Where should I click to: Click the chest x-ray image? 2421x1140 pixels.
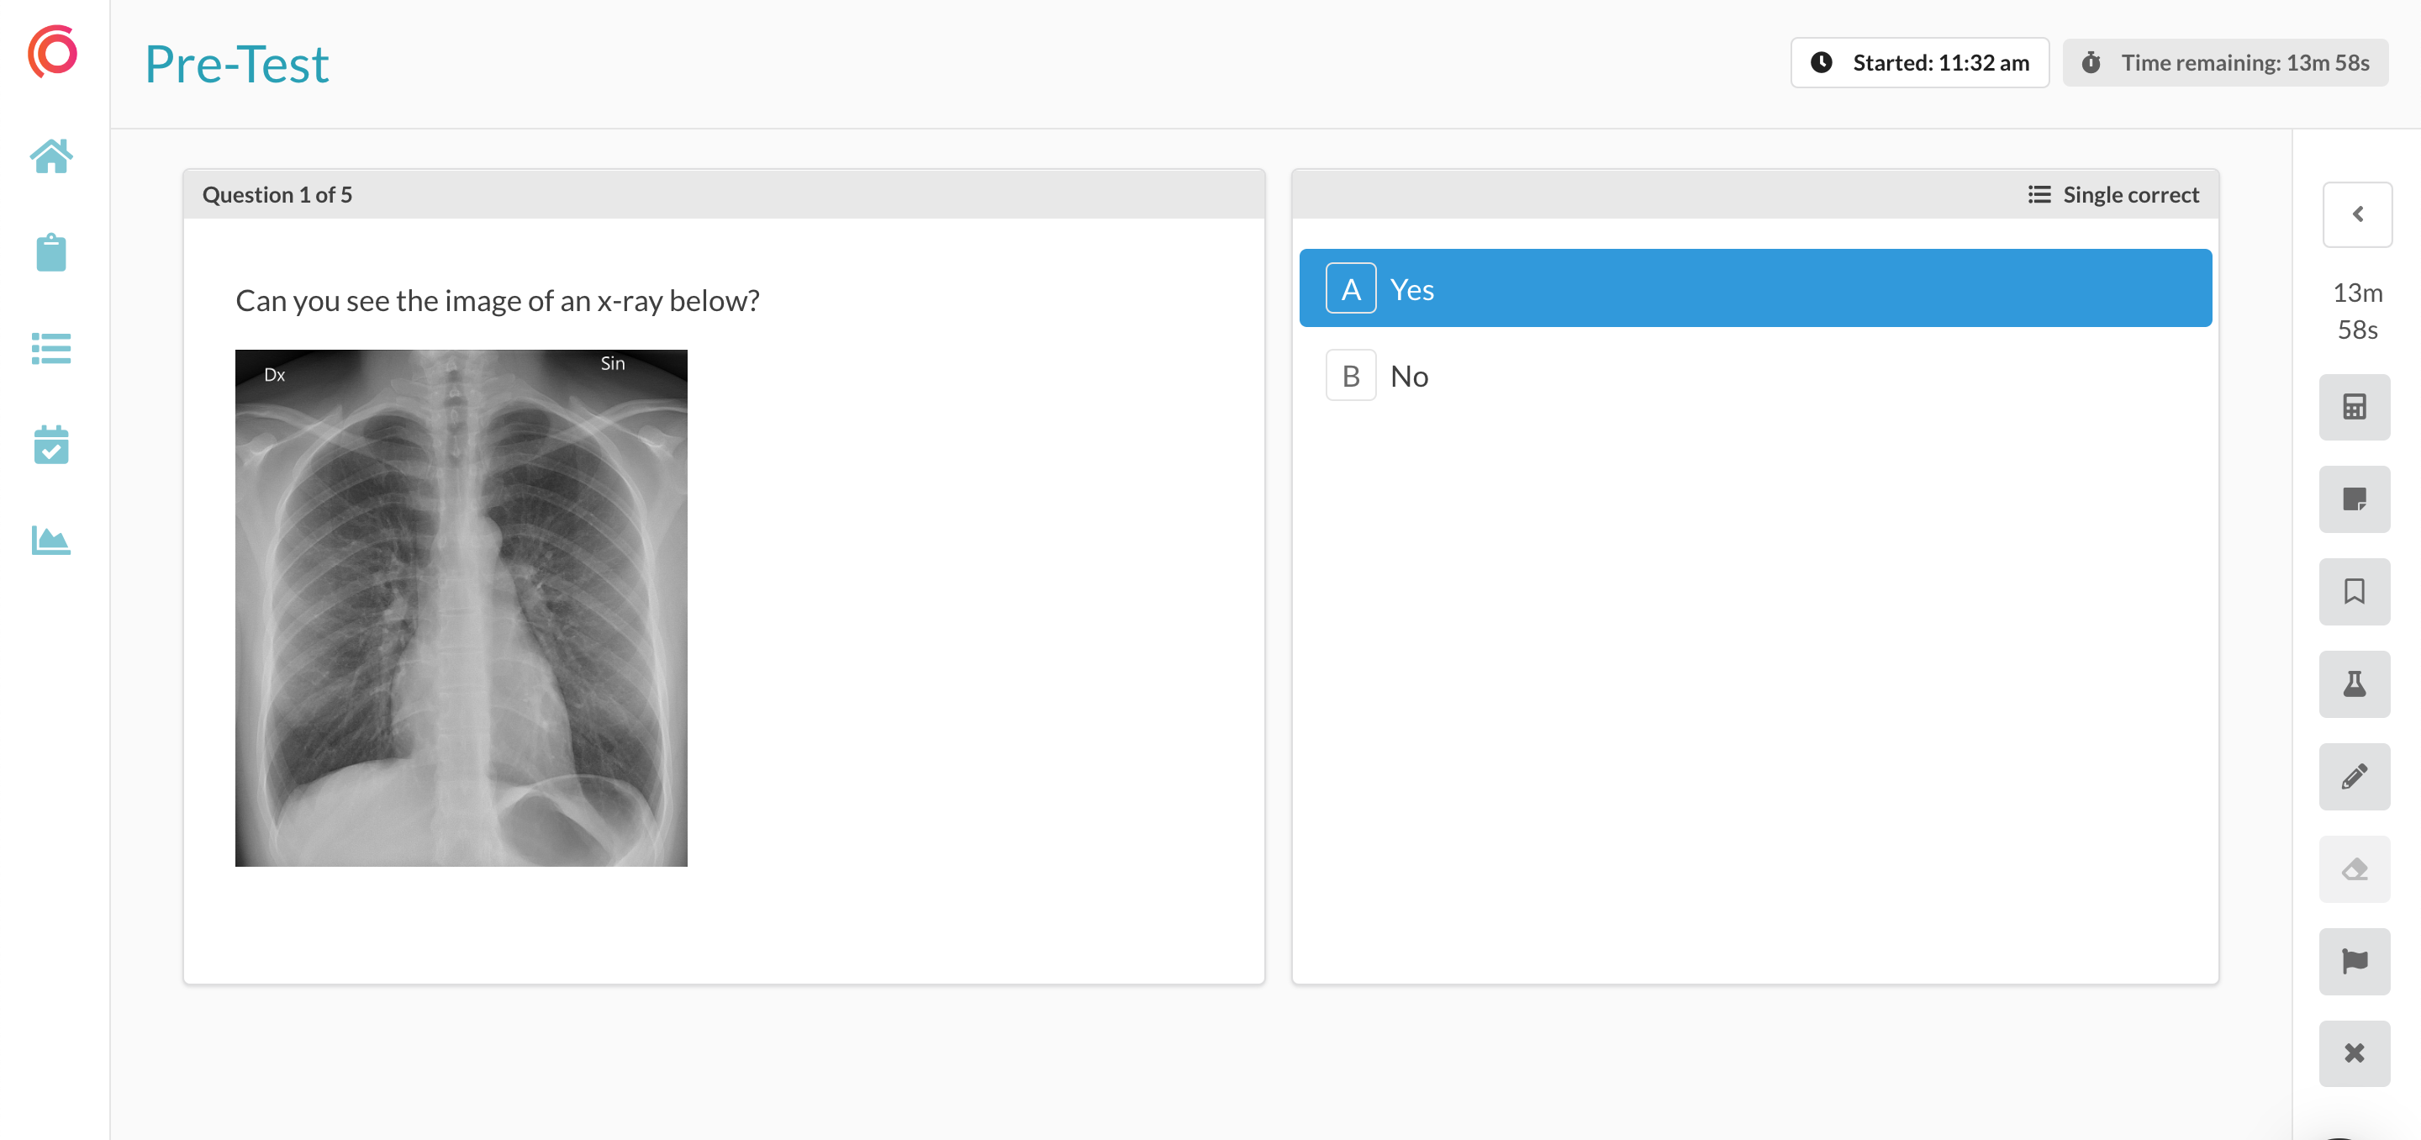[461, 608]
